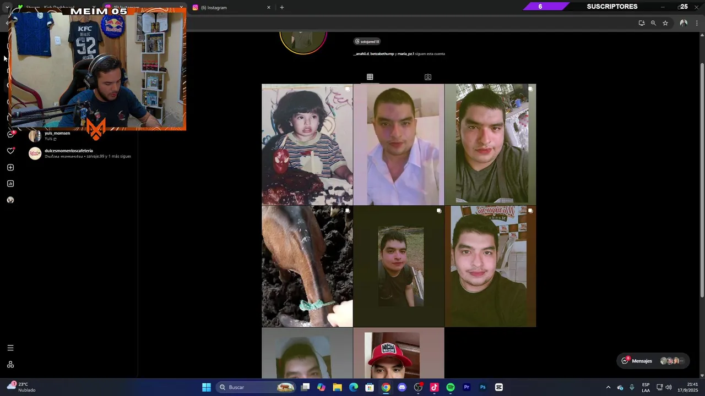Open your profile avatar in Instagram sidebar
The width and height of the screenshot is (705, 396).
[10, 200]
